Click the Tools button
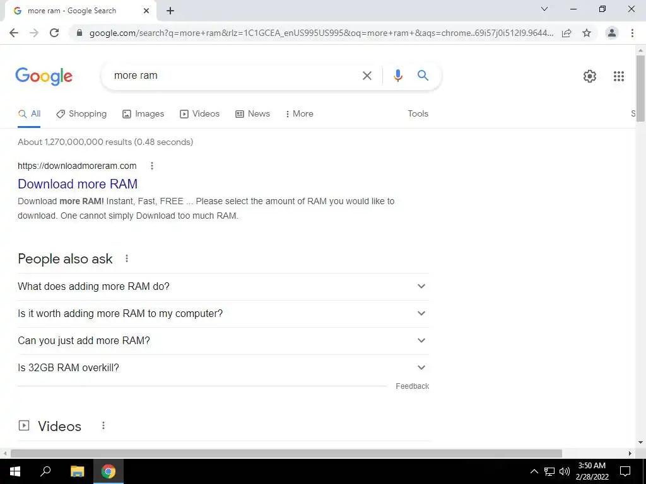646x484 pixels. [418, 114]
